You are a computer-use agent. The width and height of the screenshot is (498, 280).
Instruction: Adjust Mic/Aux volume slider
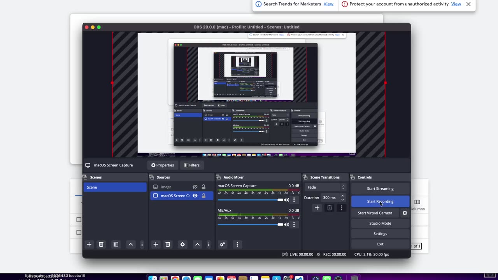coord(250,224)
